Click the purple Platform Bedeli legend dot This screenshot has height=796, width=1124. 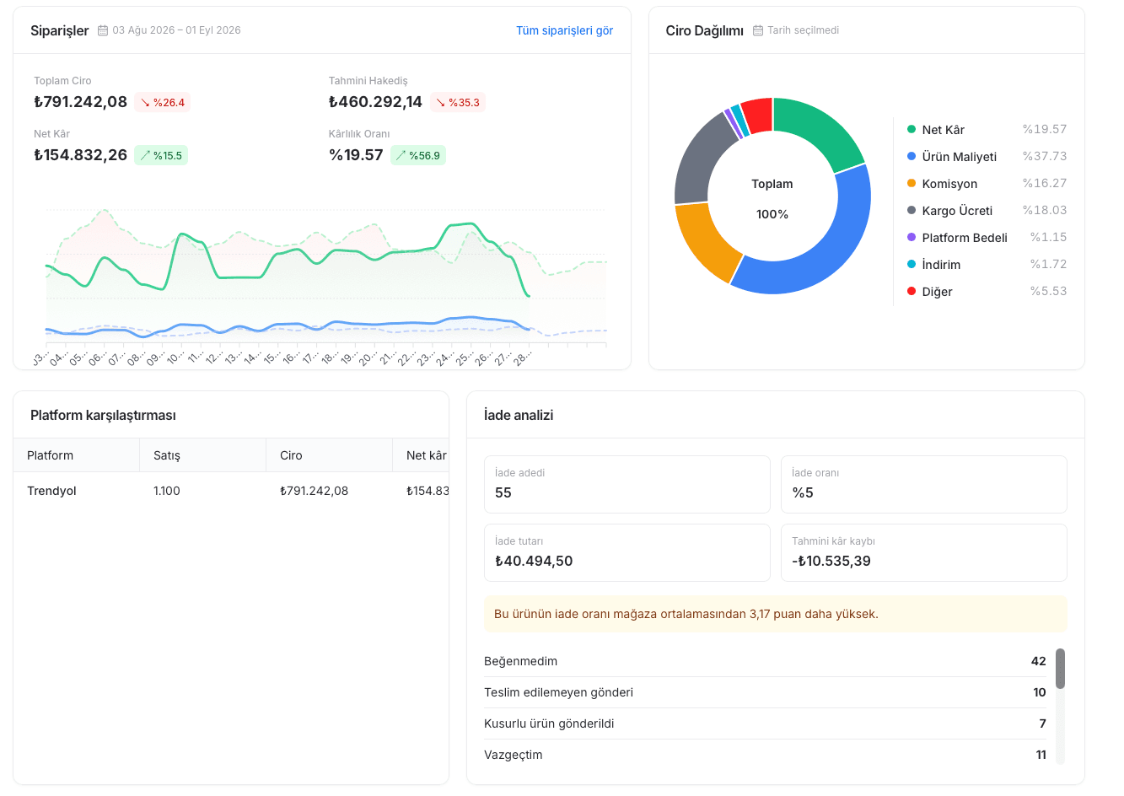(x=912, y=237)
